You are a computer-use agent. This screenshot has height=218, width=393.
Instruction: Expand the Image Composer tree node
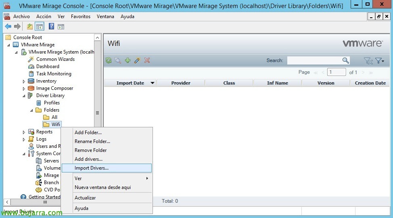[x=24, y=89]
